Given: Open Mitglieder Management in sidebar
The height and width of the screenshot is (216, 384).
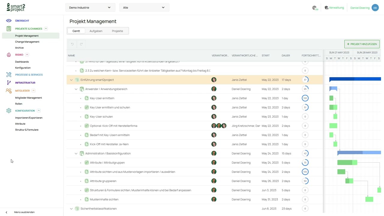Looking at the screenshot, I should click(28, 98).
